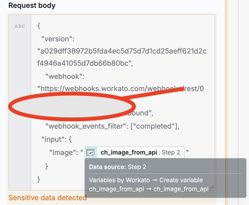This screenshot has height=205, width=249.
Task: Click the red-circled redacted webhook area
Action: coord(72,106)
